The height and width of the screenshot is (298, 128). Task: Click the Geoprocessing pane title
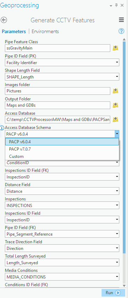click(19, 6)
